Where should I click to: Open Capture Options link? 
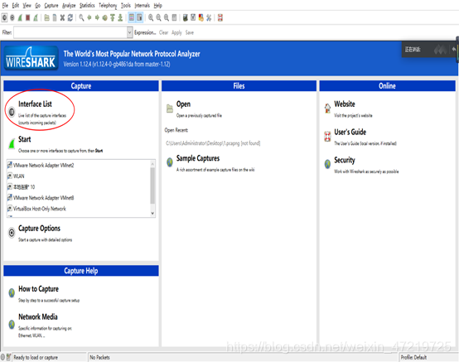39,229
